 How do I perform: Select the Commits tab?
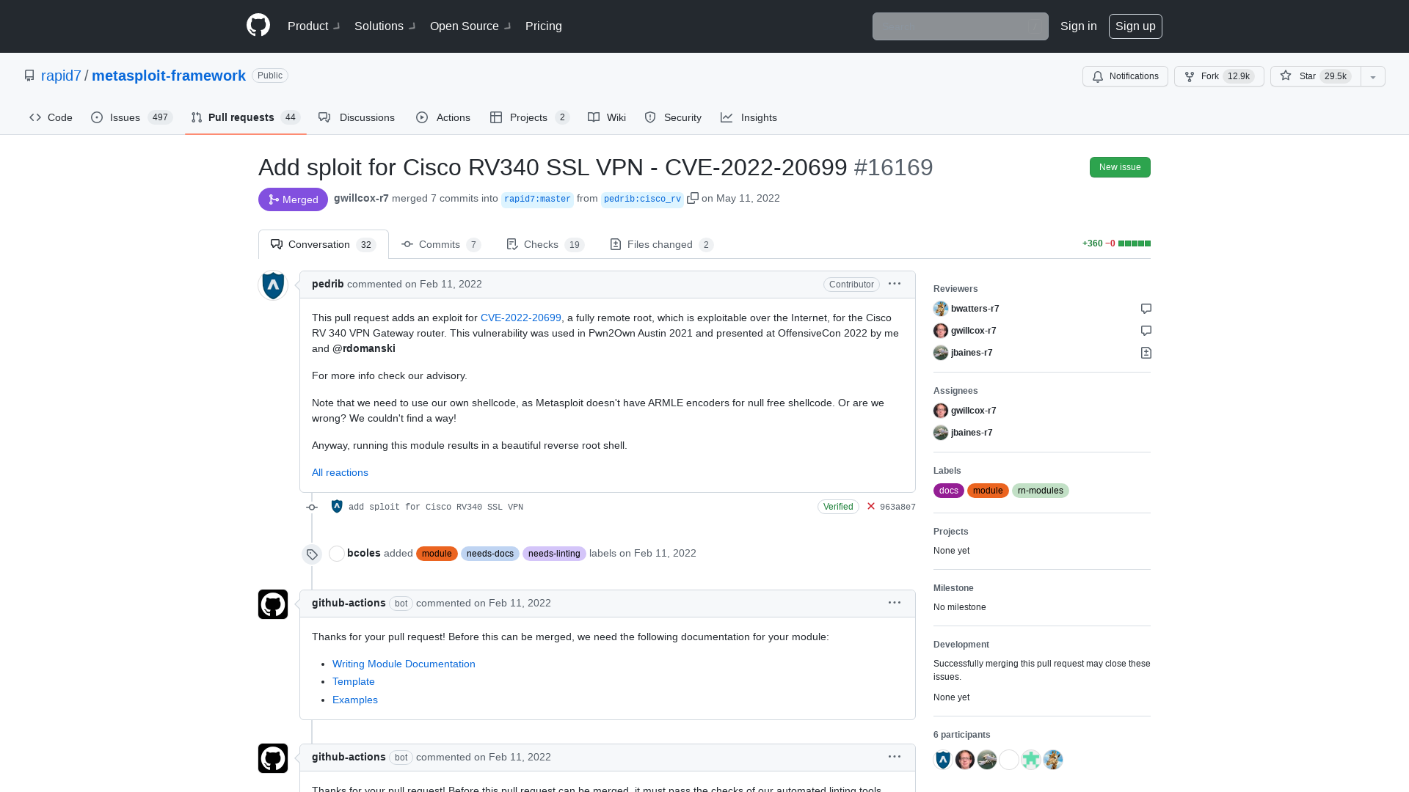click(441, 244)
